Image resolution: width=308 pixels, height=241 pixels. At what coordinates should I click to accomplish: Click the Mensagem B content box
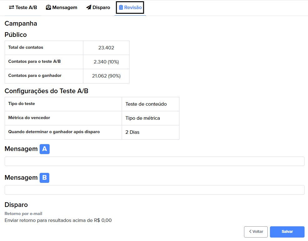154,190
